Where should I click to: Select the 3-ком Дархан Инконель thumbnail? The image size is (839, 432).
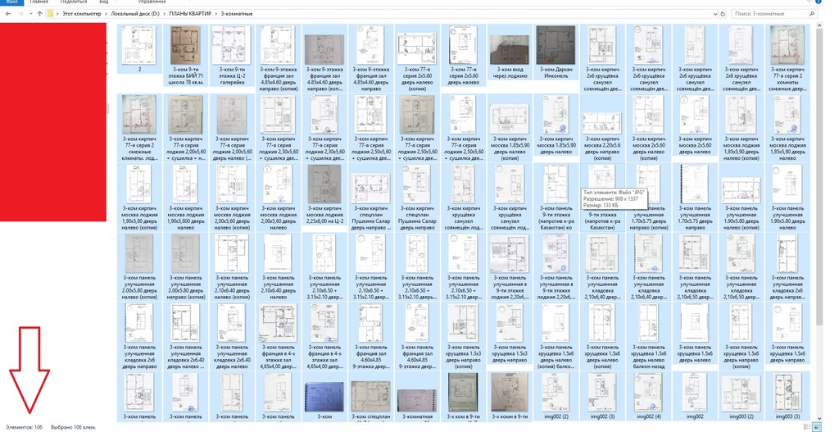(556, 51)
